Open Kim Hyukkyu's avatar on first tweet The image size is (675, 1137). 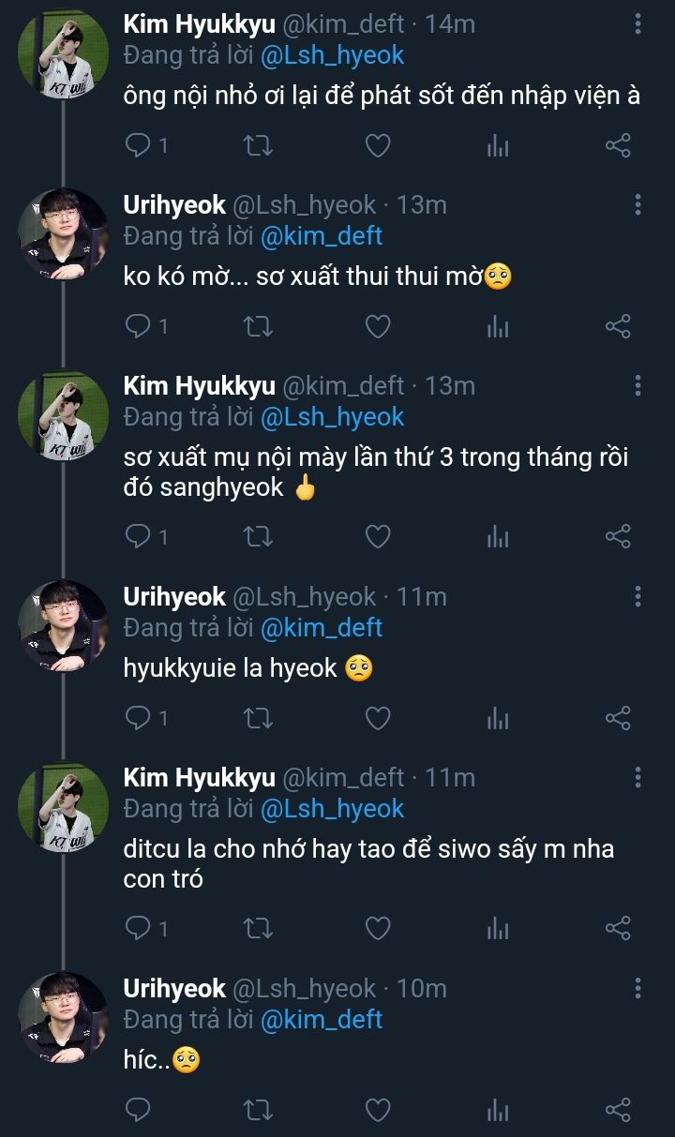63,55
